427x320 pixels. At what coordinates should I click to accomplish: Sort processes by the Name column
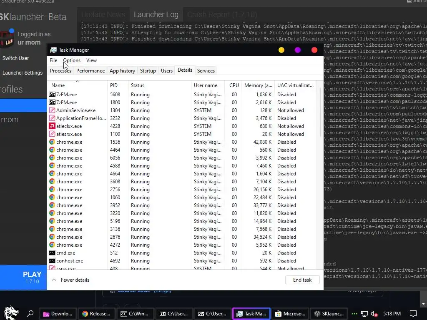click(77, 85)
